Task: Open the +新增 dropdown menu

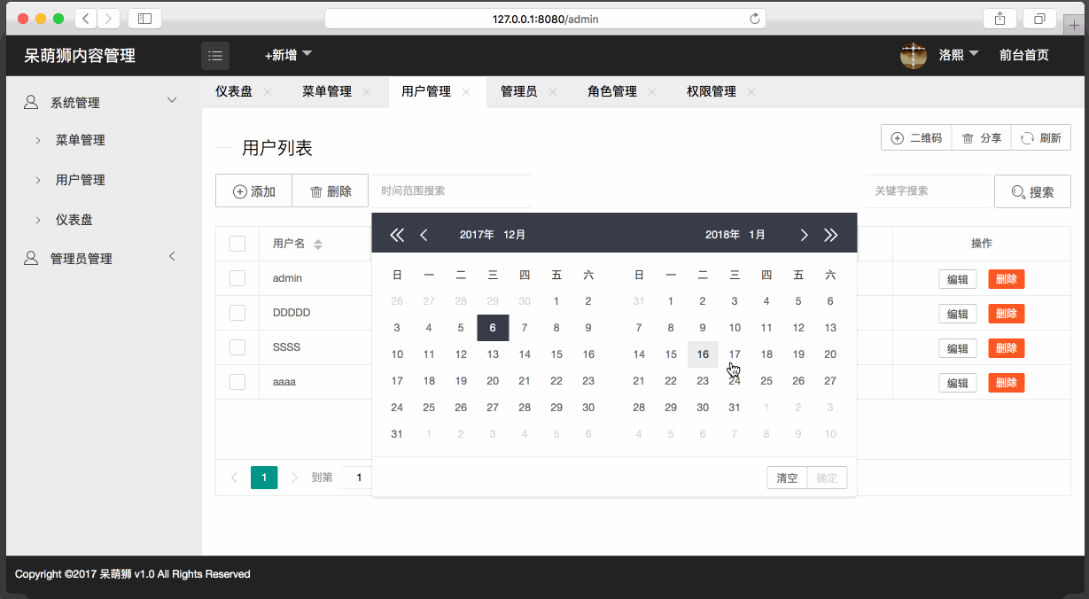Action: click(288, 55)
